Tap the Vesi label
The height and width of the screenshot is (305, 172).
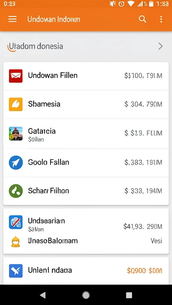[x=156, y=241]
